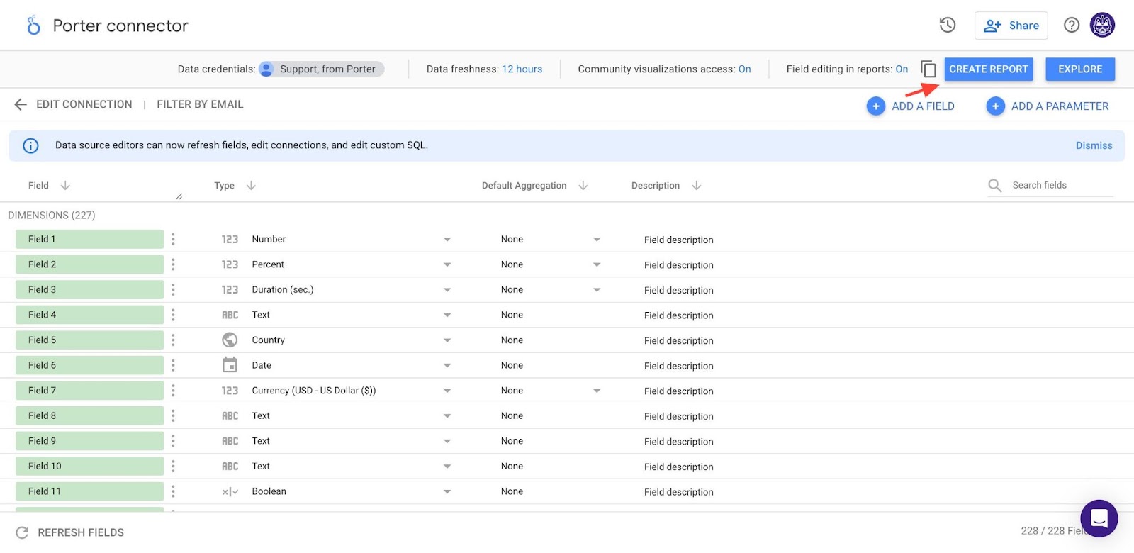Click the Boolean type icon for Field 11
The image size is (1134, 553).
click(x=230, y=491)
